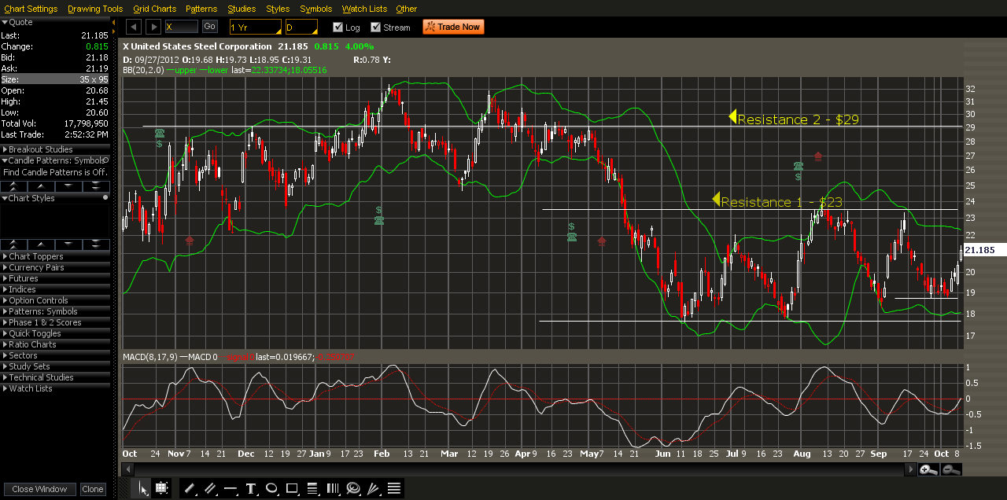Open the Watch Lists menu

[x=364, y=9]
